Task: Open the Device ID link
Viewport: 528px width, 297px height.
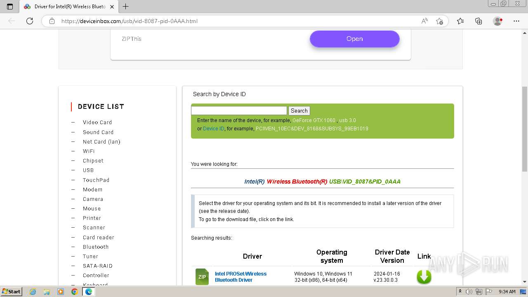Action: (x=214, y=129)
